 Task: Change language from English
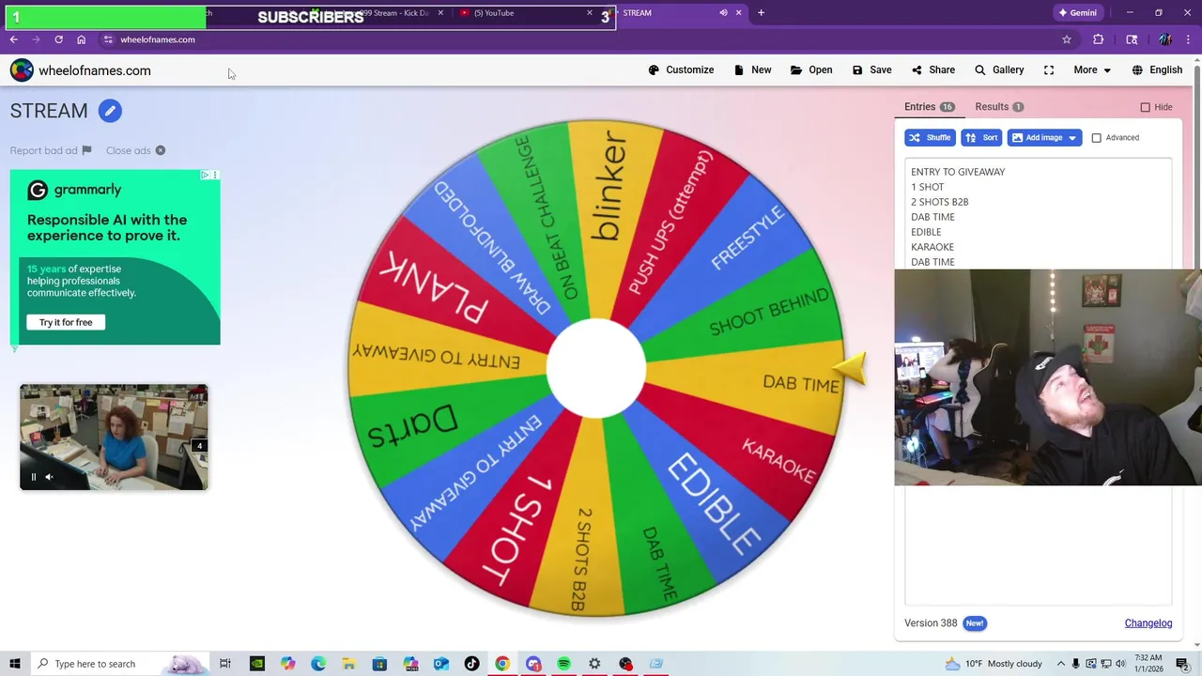click(1157, 69)
